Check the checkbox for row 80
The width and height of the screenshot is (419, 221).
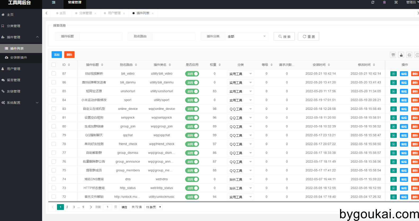pyautogui.click(x=54, y=126)
